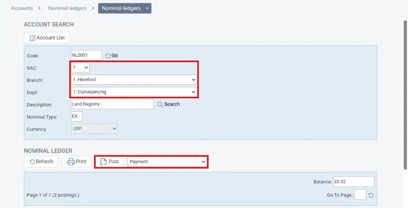Click the Refresh button in Nominal Ledger
This screenshot has height=208, width=408.
click(41, 162)
